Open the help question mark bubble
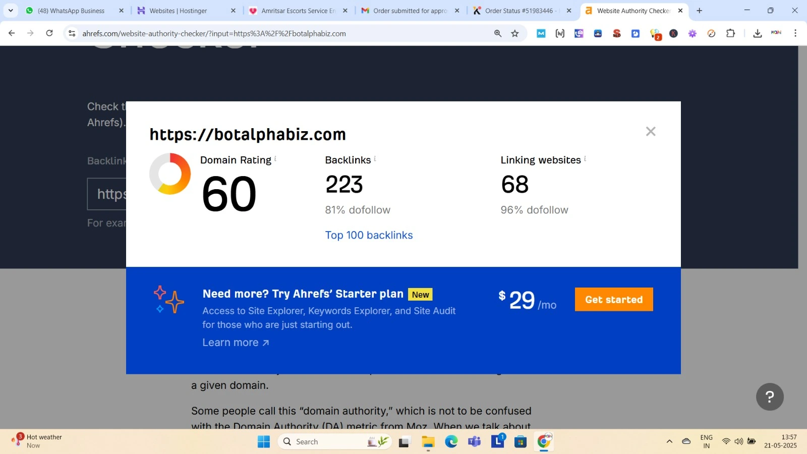The image size is (807, 454). tap(770, 397)
